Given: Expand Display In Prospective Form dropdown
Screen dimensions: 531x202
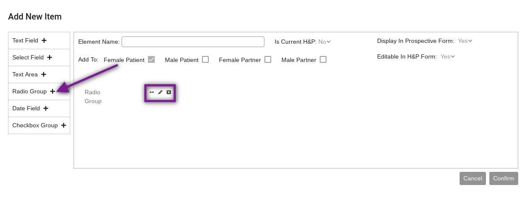Looking at the screenshot, I should (x=465, y=41).
